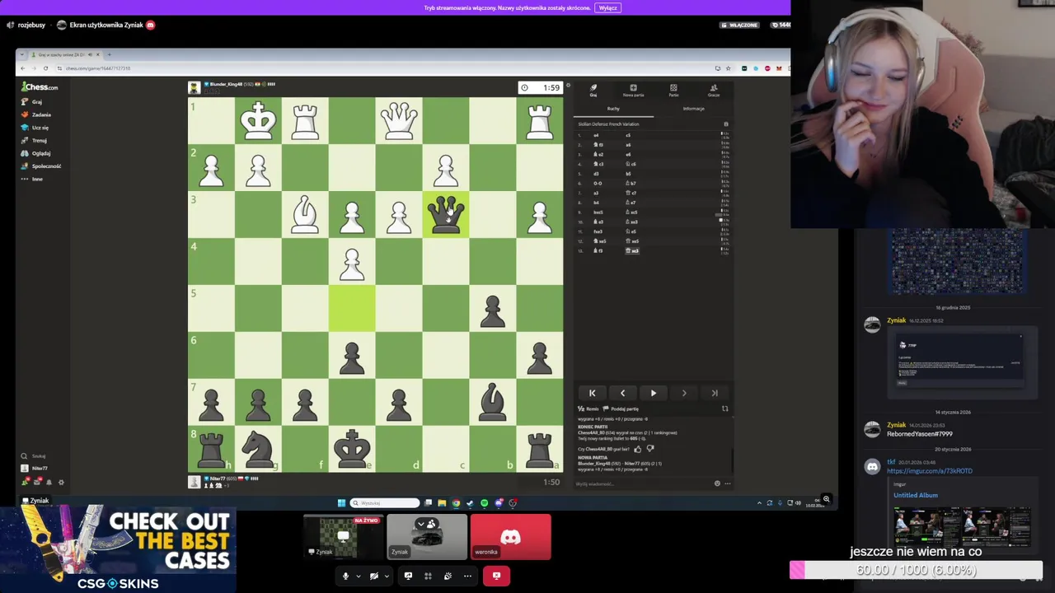This screenshot has width=1055, height=593.
Task: Select move 6 O-O in move list
Action: point(598,183)
